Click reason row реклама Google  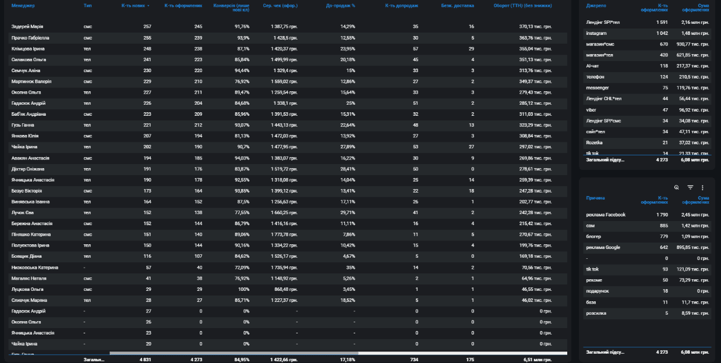pyautogui.click(x=648, y=248)
